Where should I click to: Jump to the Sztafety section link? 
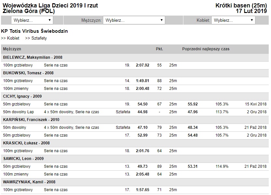[x=36, y=38]
